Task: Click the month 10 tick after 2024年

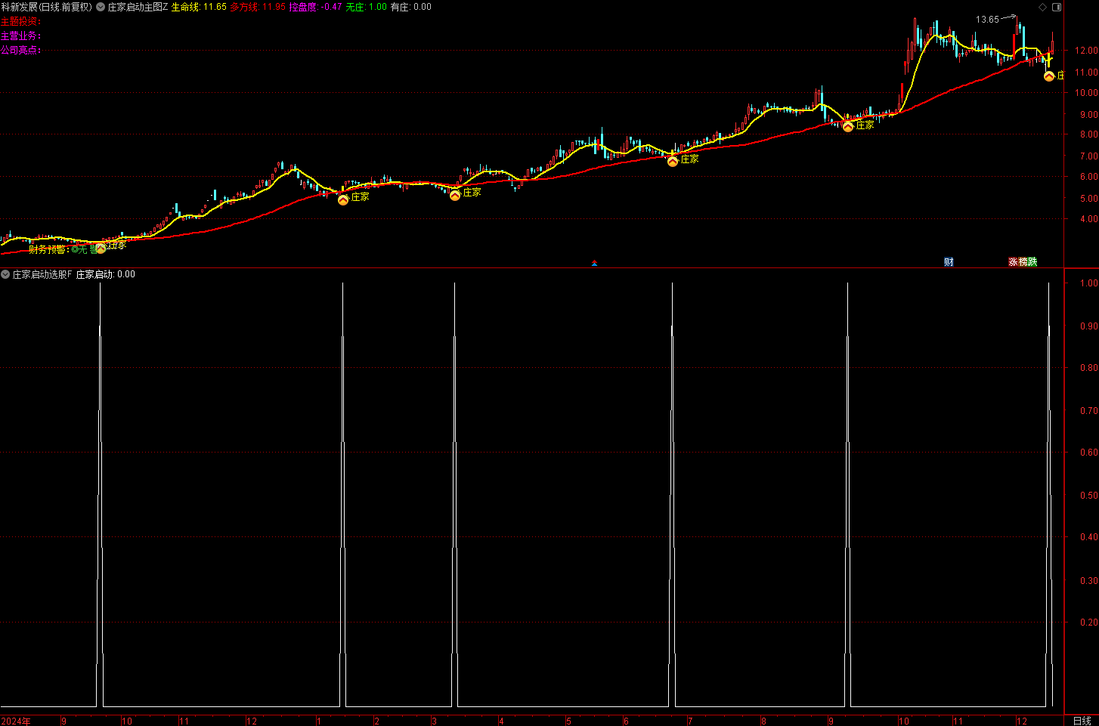Action: tap(127, 721)
